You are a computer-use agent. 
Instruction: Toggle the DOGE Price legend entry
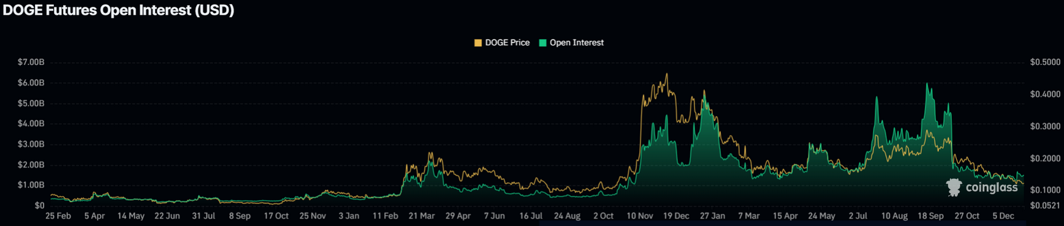tap(502, 43)
